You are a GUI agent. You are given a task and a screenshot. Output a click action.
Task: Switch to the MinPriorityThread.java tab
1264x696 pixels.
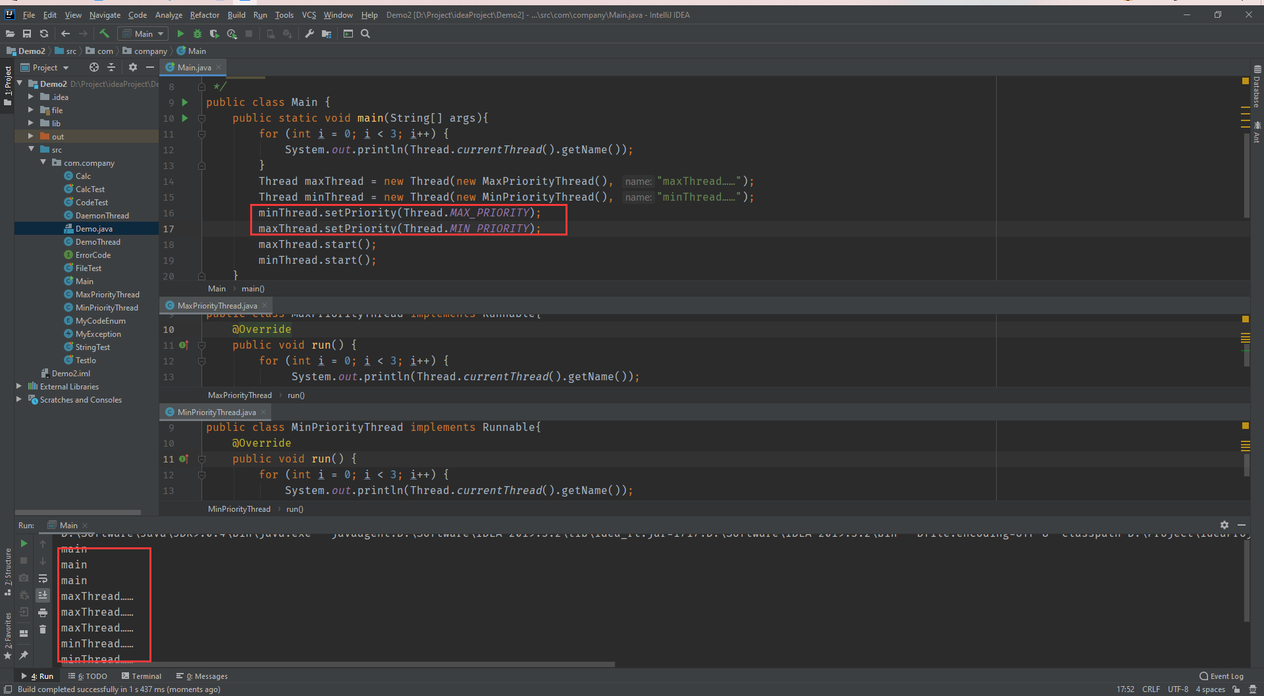tap(216, 412)
